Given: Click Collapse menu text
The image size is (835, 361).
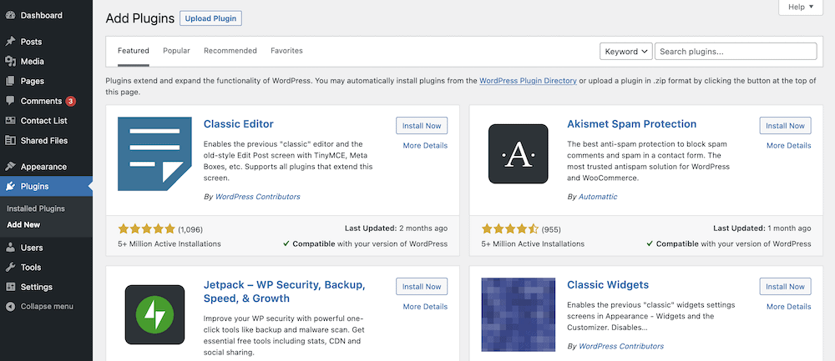Looking at the screenshot, I should pos(47,306).
